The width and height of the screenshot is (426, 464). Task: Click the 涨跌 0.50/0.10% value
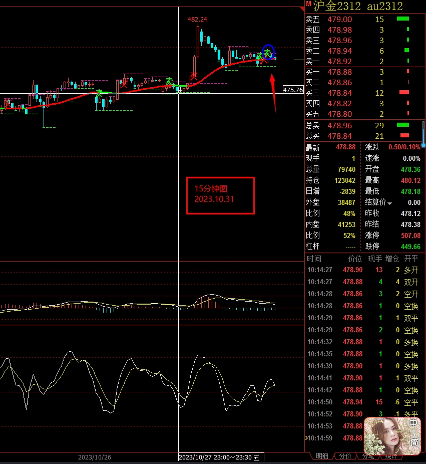(x=404, y=147)
